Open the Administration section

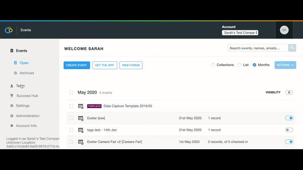[28, 116]
